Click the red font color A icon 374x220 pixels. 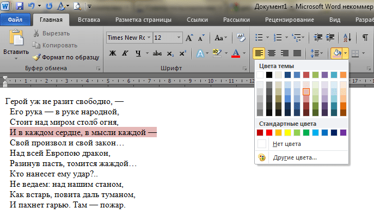(236, 53)
